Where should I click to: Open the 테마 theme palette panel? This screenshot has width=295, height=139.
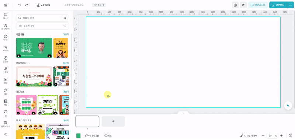click(x=6, y=92)
